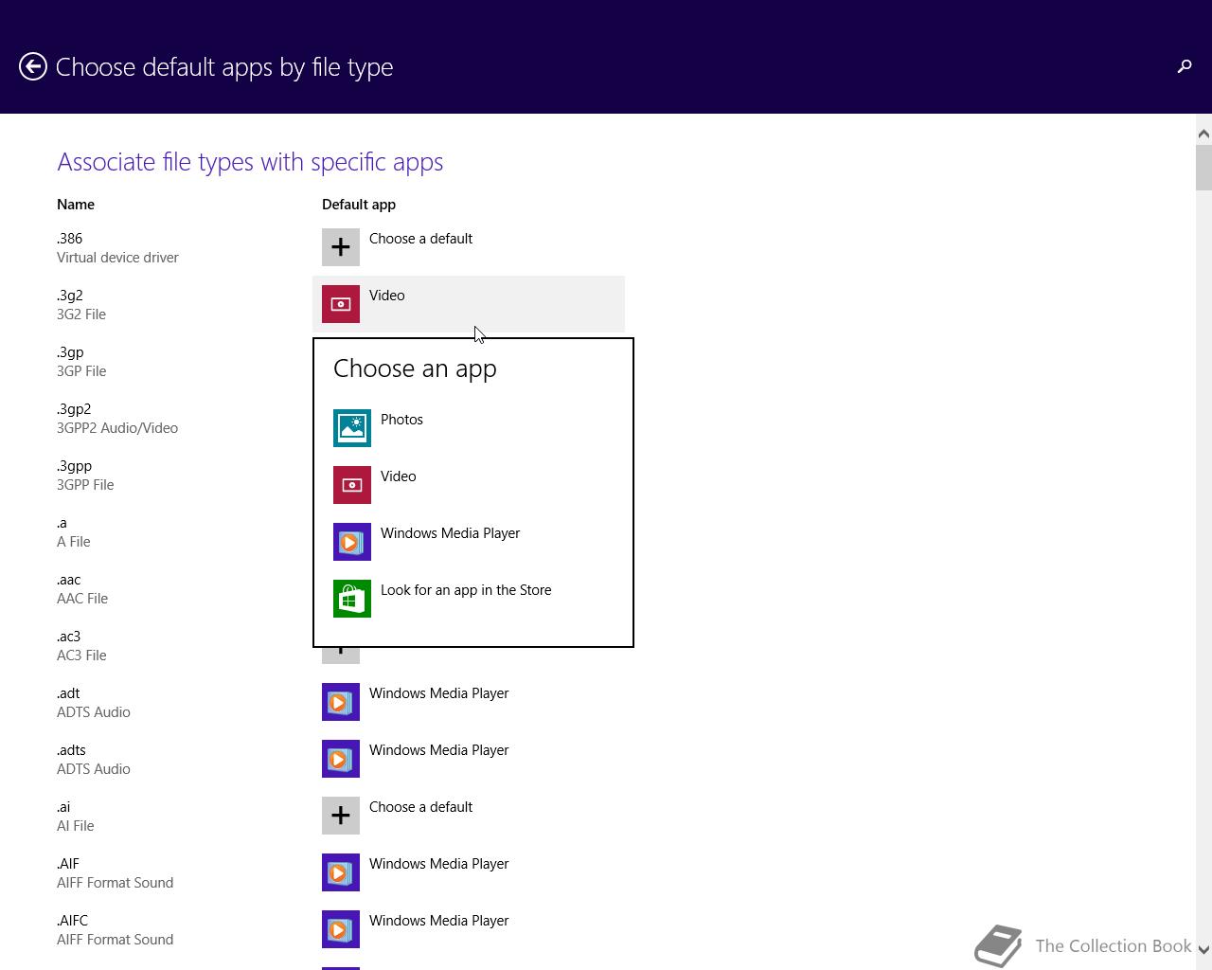Click the Media Player icon for .AIFC
Screen dimensions: 1212x970
pyautogui.click(x=341, y=929)
